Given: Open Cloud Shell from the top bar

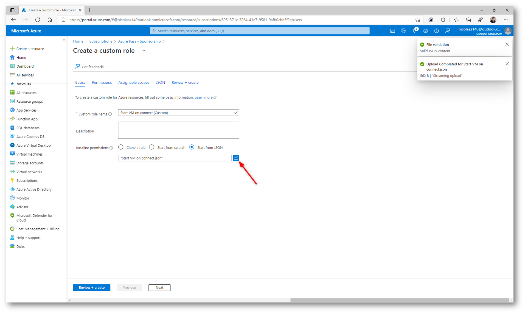Looking at the screenshot, I should (x=392, y=31).
